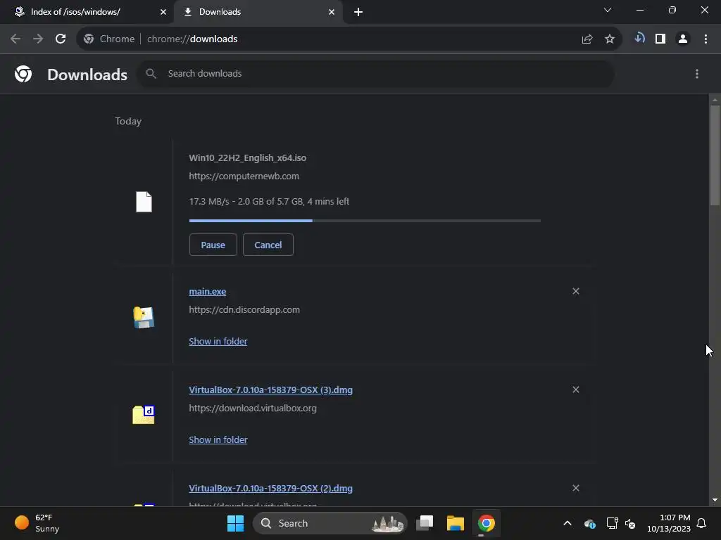This screenshot has height=540, width=721.
Task: Open the Windows Start menu
Action: click(235, 523)
